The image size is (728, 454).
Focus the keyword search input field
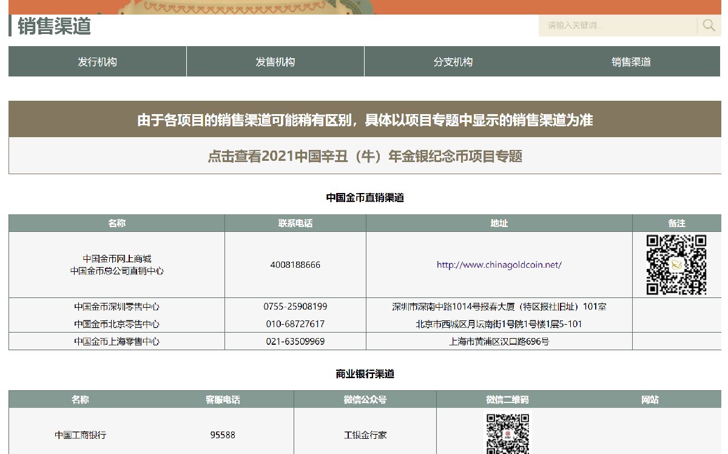[x=617, y=25]
